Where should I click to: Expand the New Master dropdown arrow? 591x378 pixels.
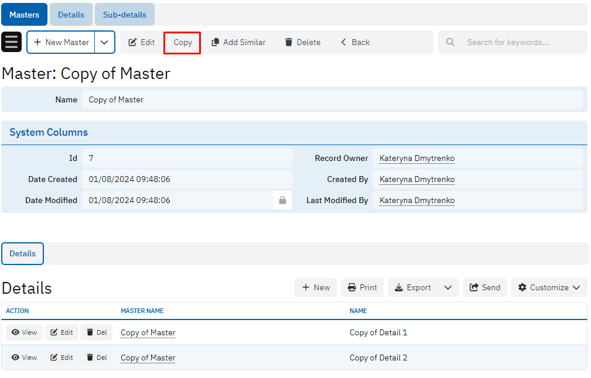(x=104, y=42)
